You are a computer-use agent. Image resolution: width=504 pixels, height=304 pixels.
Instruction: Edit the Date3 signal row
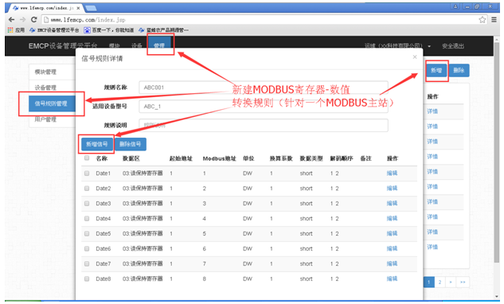392,204
